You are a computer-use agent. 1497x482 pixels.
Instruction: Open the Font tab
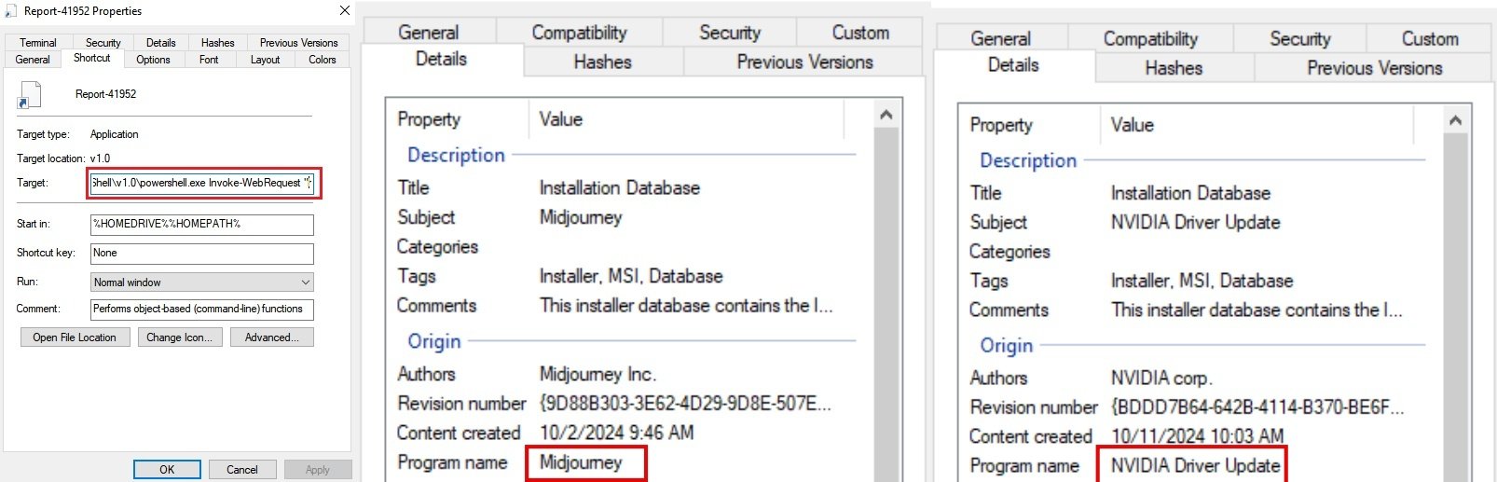(x=209, y=60)
